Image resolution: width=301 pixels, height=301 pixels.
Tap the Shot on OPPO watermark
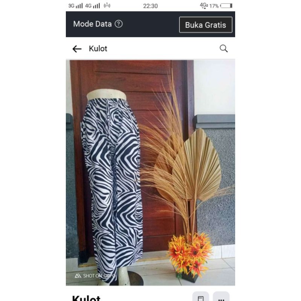pyautogui.click(x=95, y=276)
